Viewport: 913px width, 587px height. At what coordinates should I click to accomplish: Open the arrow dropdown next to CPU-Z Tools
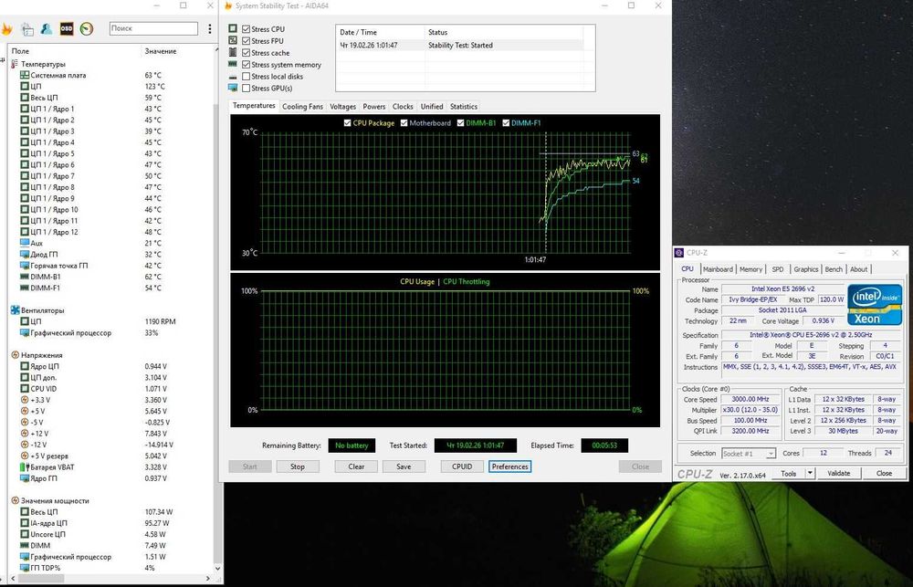pyautogui.click(x=810, y=474)
